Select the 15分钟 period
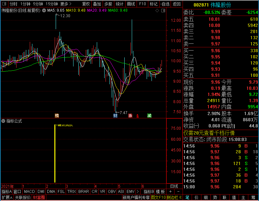The height and width of the screenshot is (201, 259). click(52, 4)
